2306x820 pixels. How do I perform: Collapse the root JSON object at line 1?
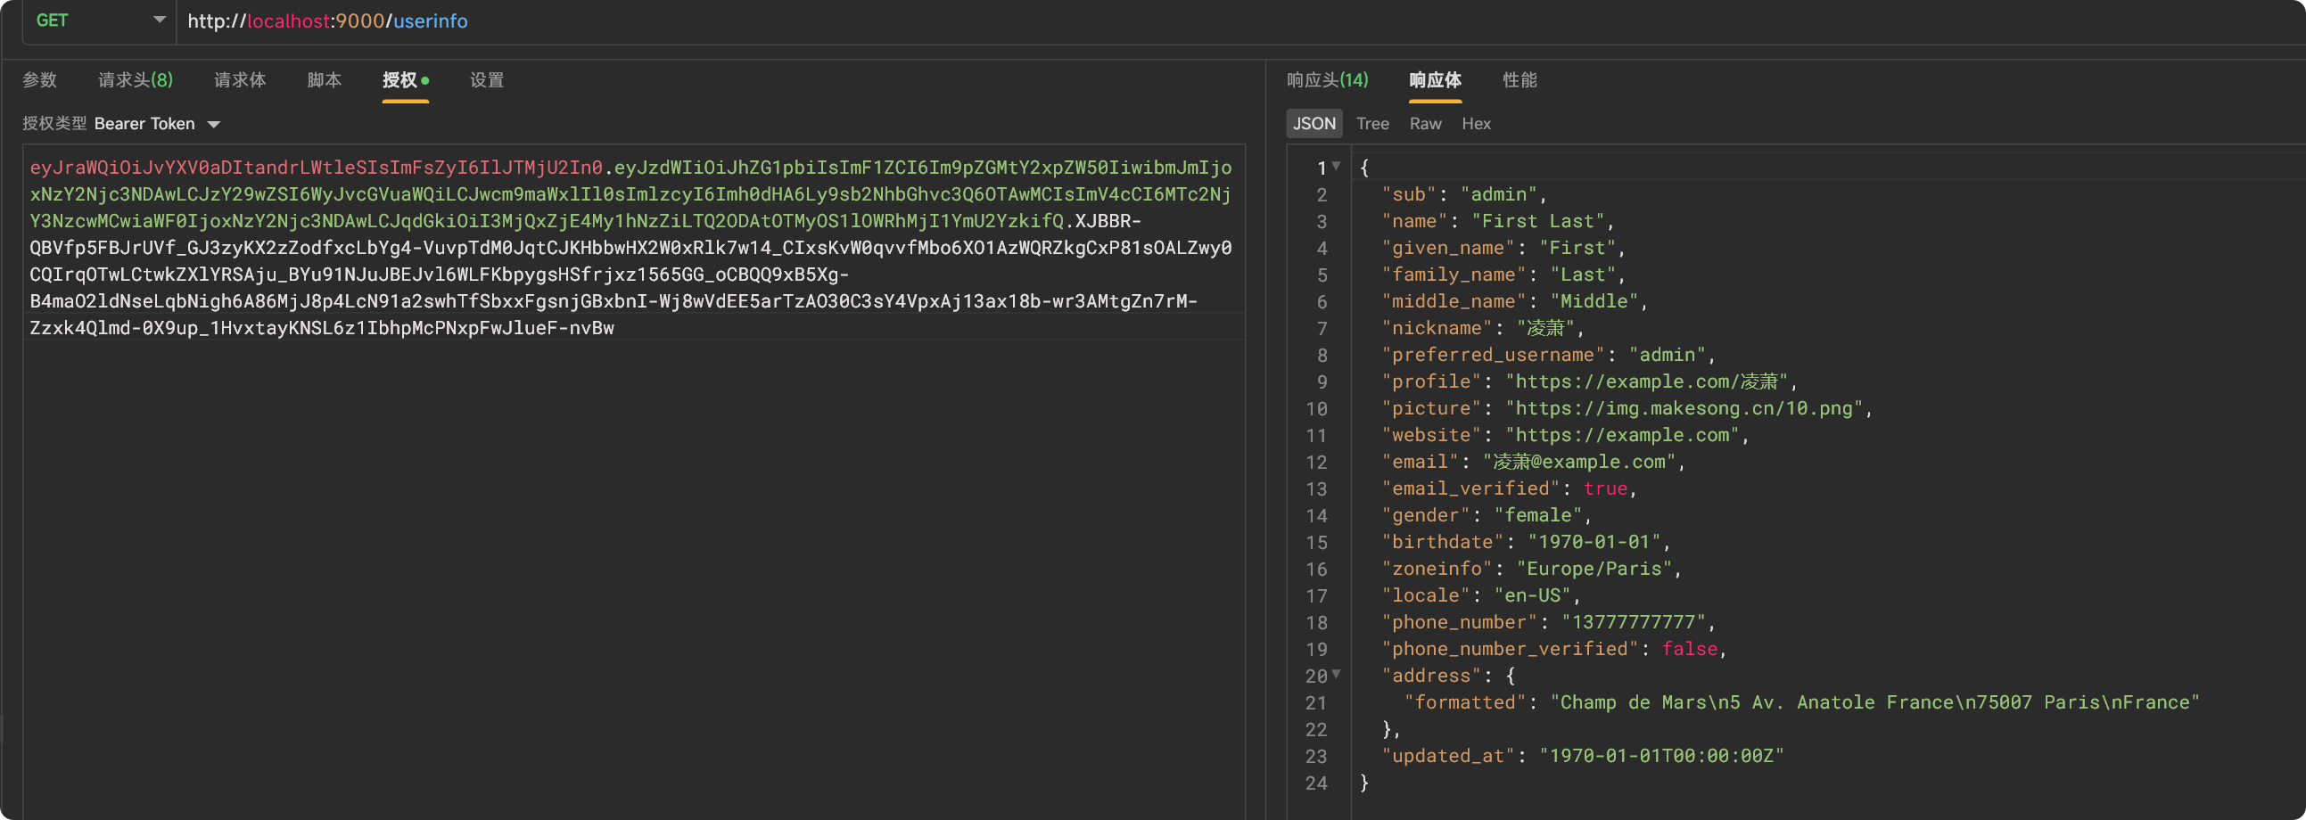pyautogui.click(x=1336, y=167)
